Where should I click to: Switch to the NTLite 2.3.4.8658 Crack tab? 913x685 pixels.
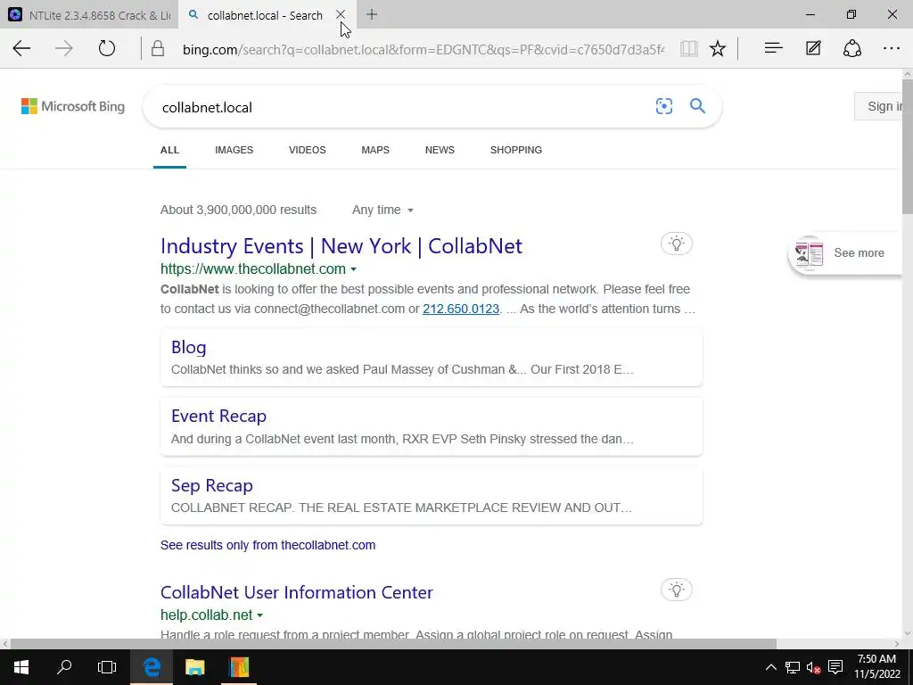[x=88, y=15]
